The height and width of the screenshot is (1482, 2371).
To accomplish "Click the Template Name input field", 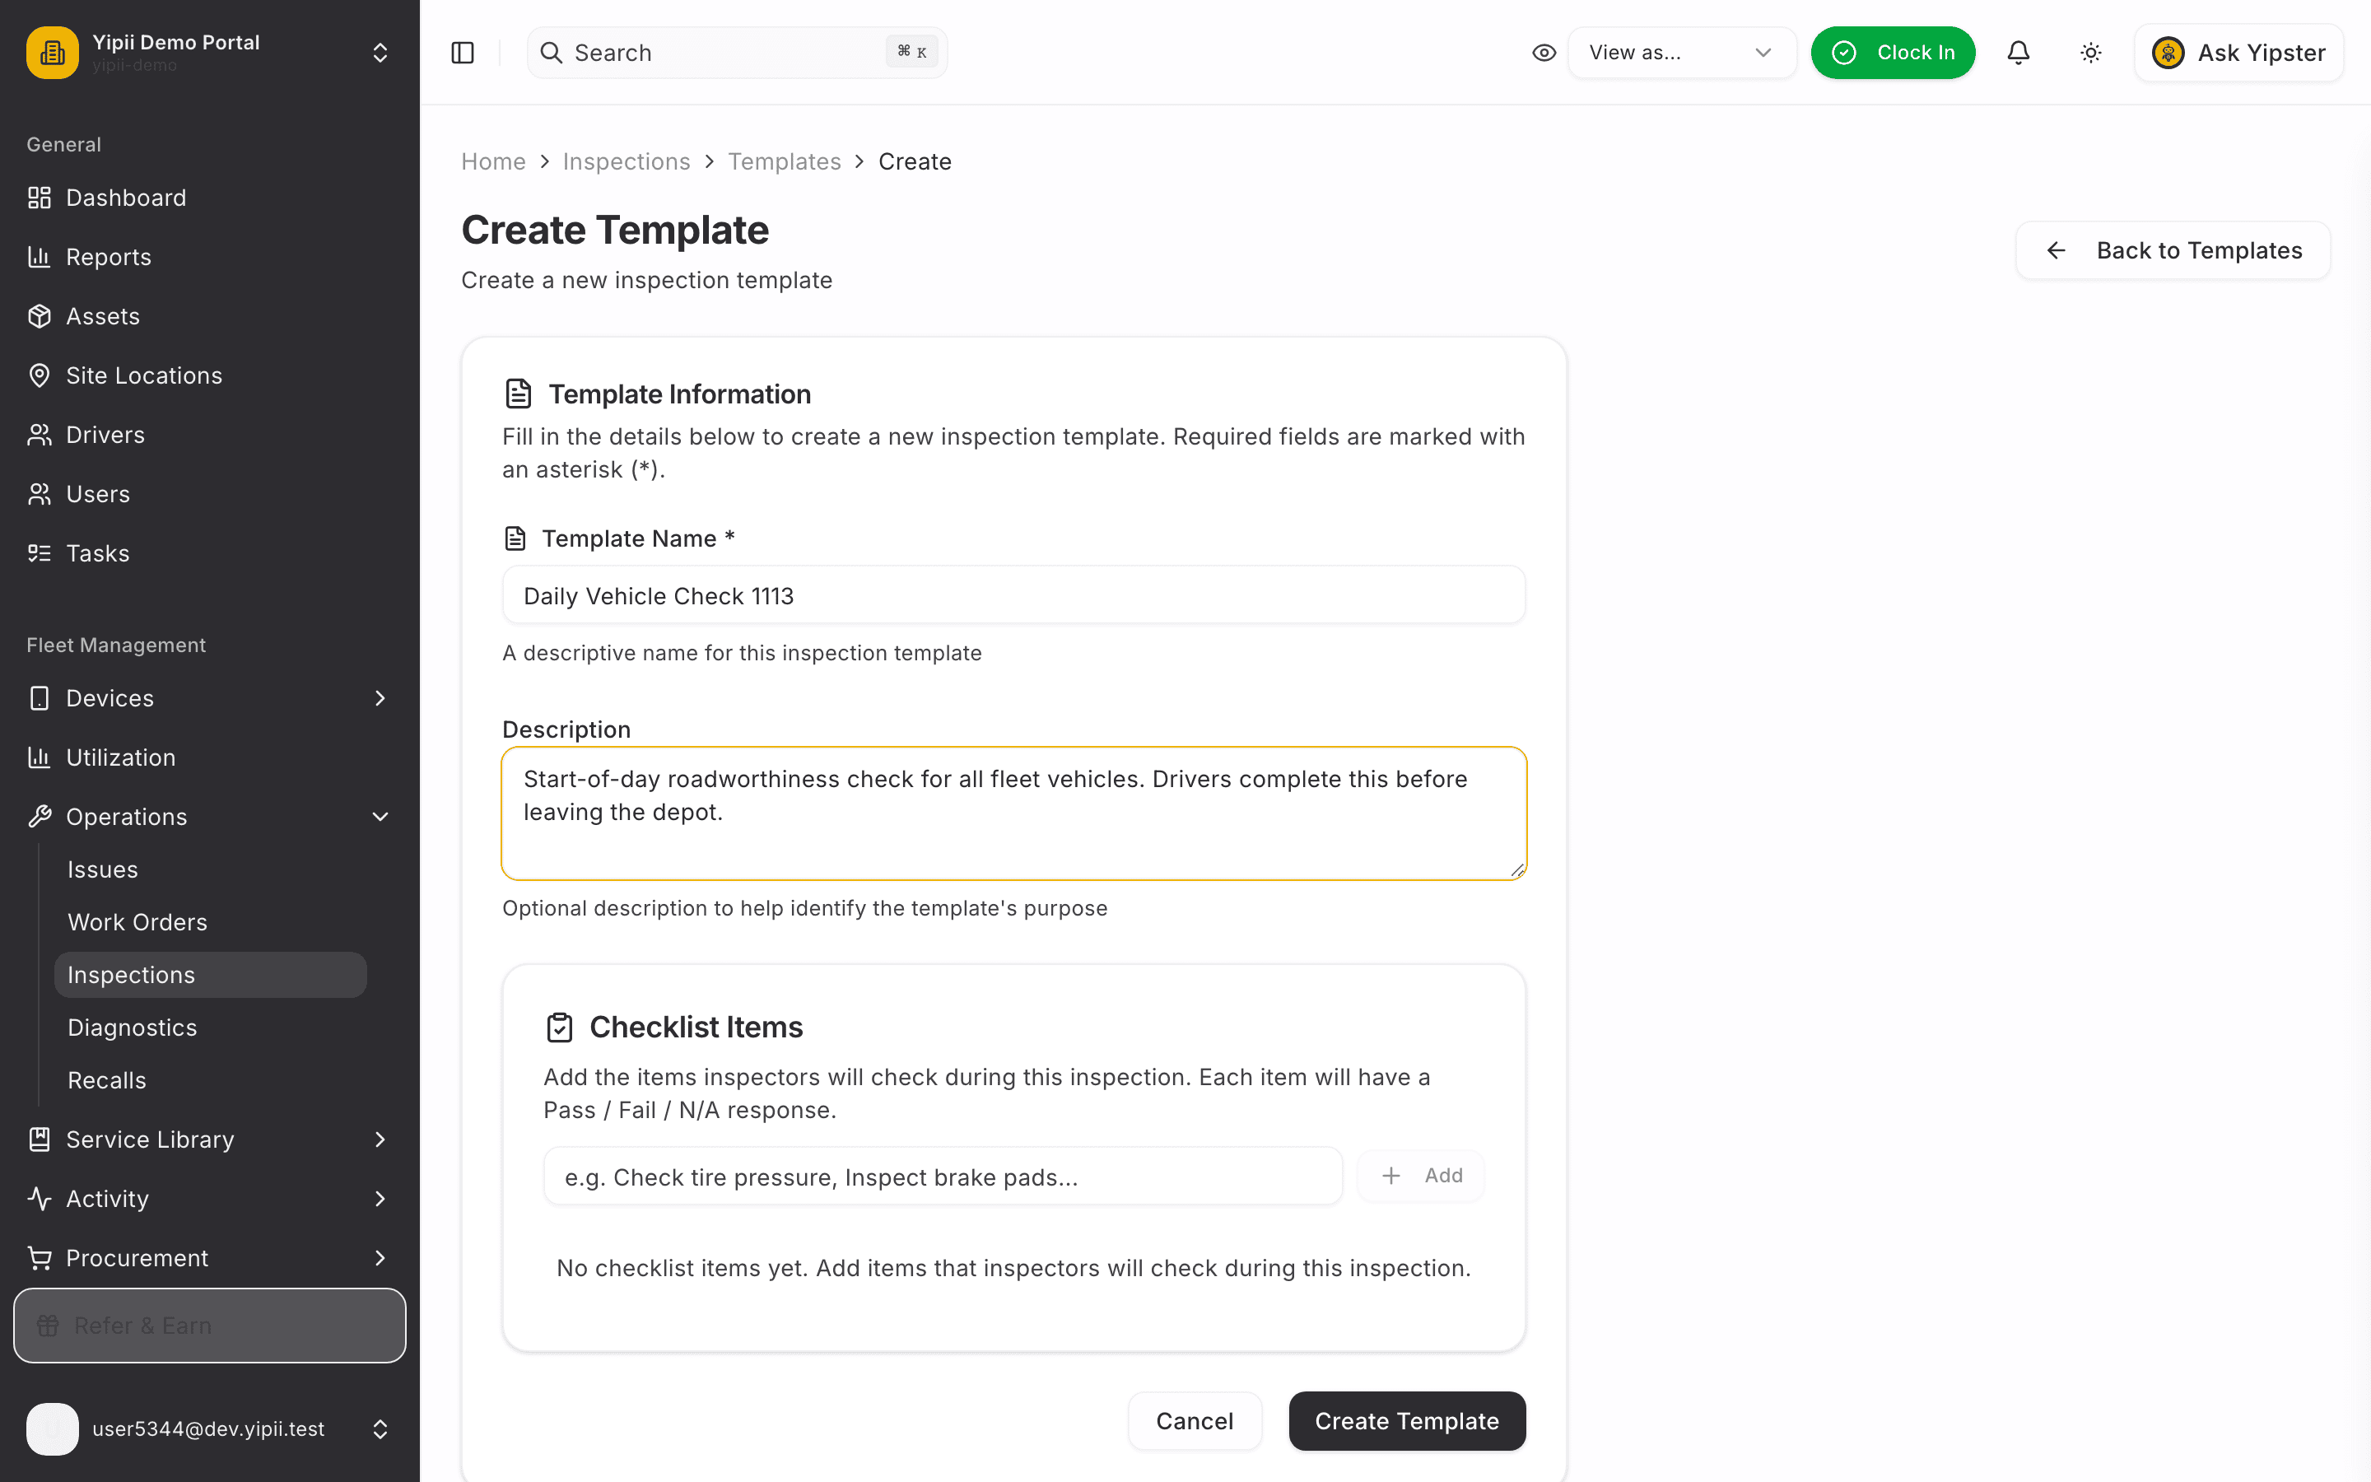I will pyautogui.click(x=1013, y=595).
